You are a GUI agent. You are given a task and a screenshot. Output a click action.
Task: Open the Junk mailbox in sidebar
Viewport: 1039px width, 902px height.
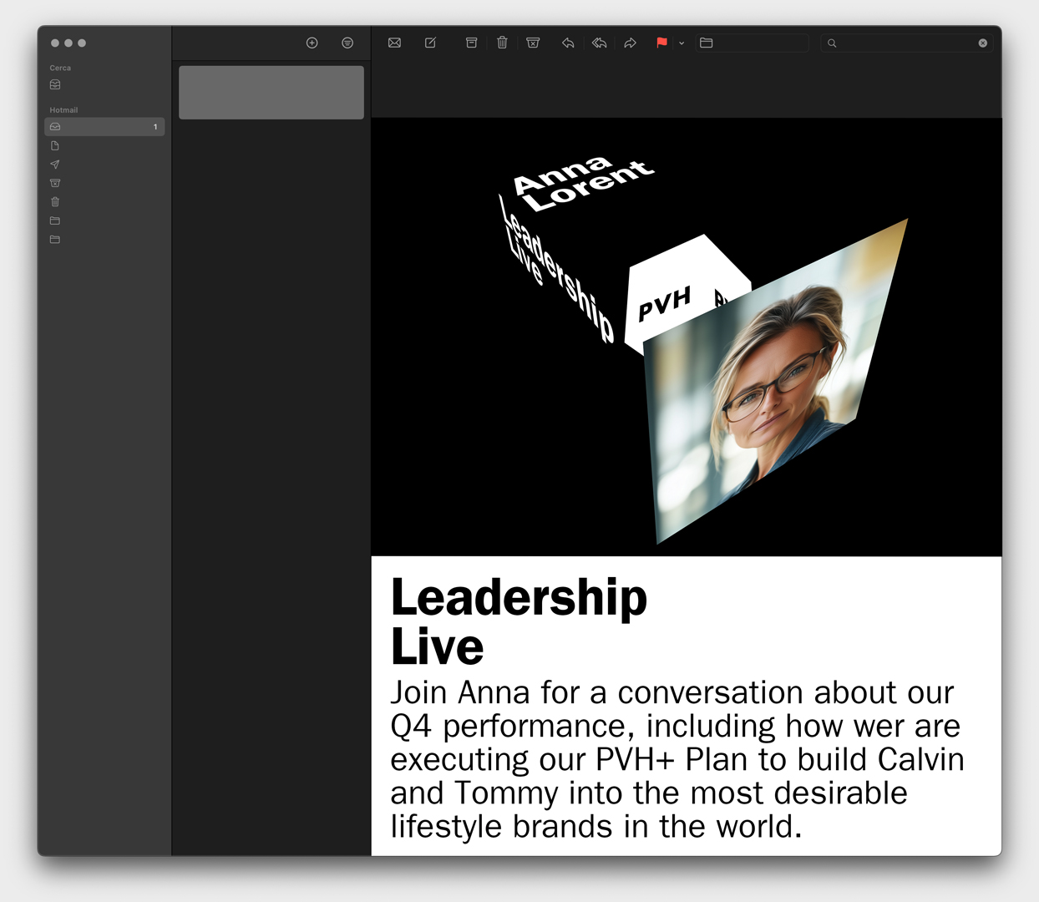(x=55, y=183)
